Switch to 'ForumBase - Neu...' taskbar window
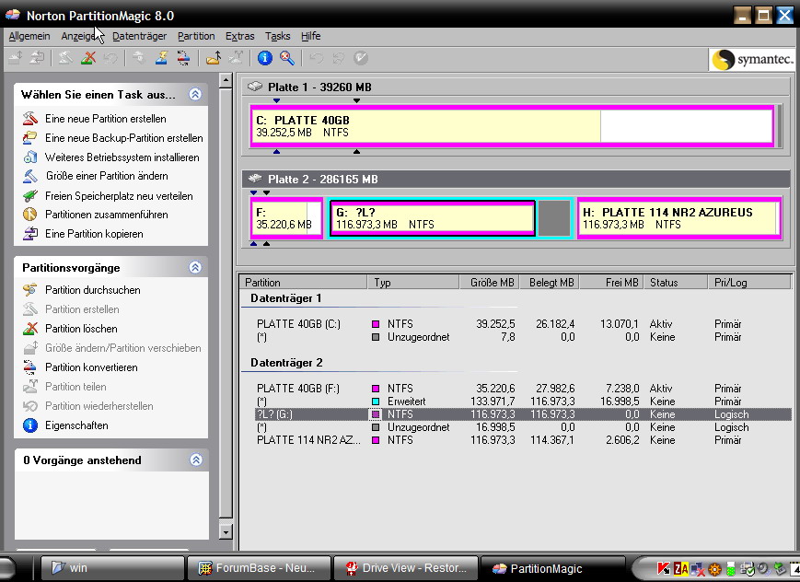800x582 pixels. point(259,568)
